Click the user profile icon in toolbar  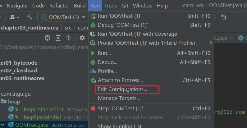pos(14,17)
